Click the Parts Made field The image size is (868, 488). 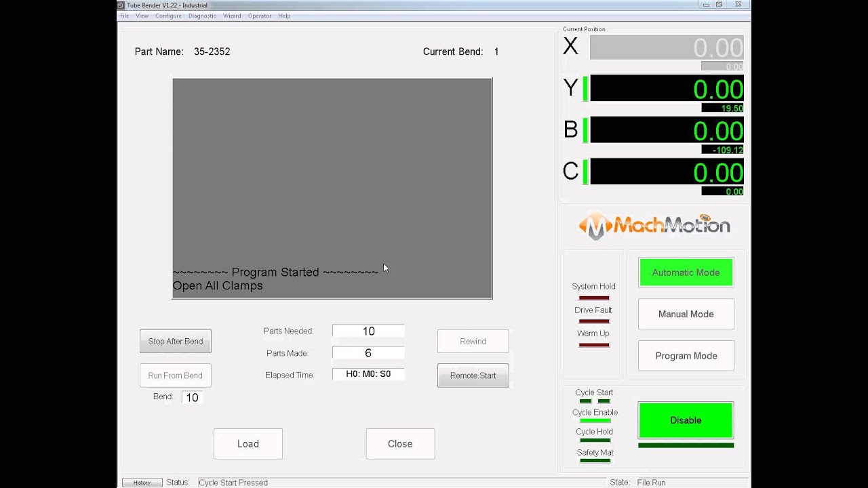coord(368,353)
